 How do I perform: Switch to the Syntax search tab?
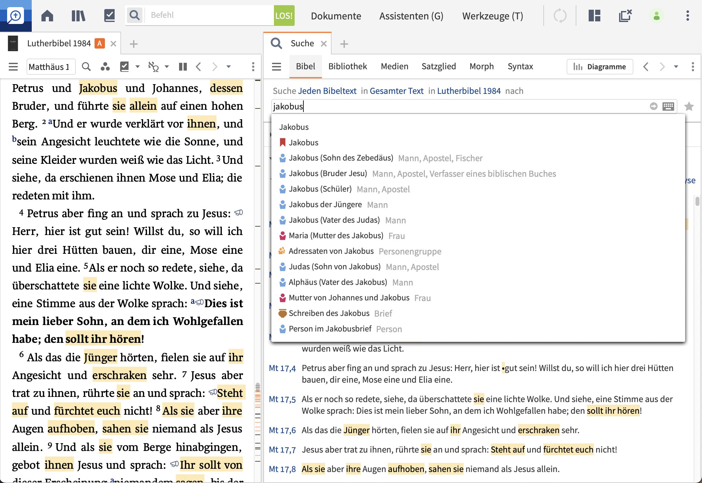(x=520, y=66)
